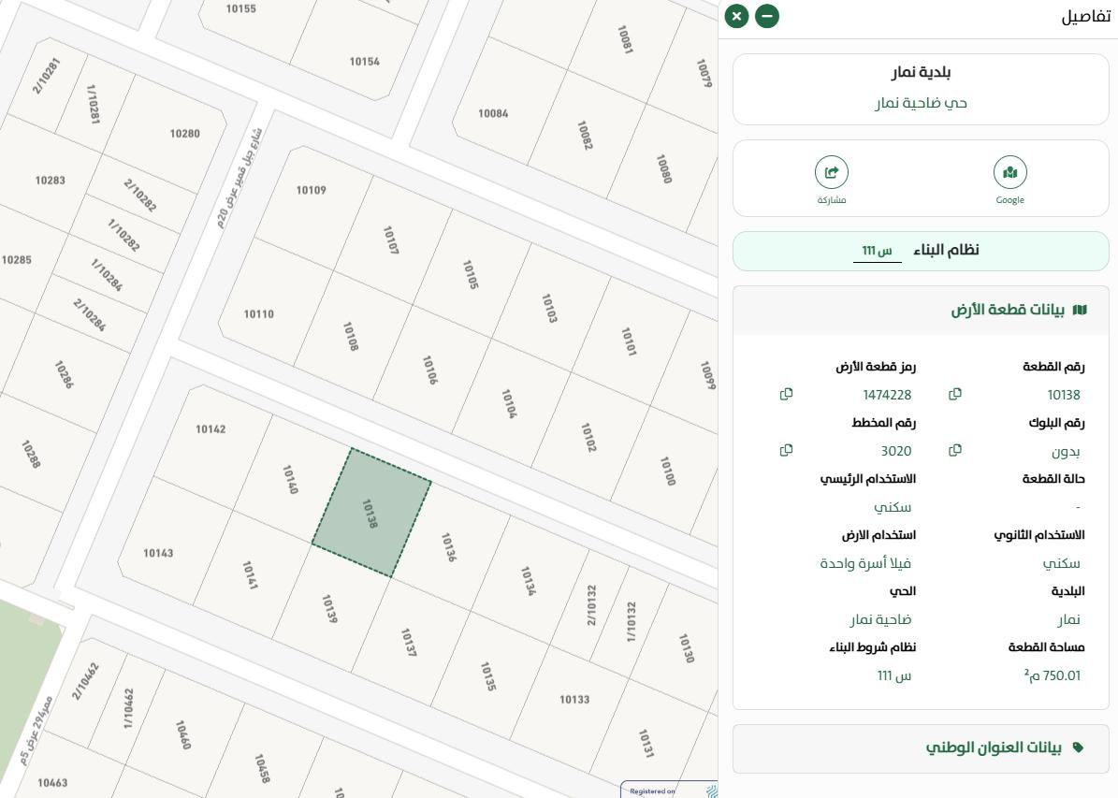1118x798 pixels.
Task: Select parcel 2/10282 on the map
Action: point(139,196)
